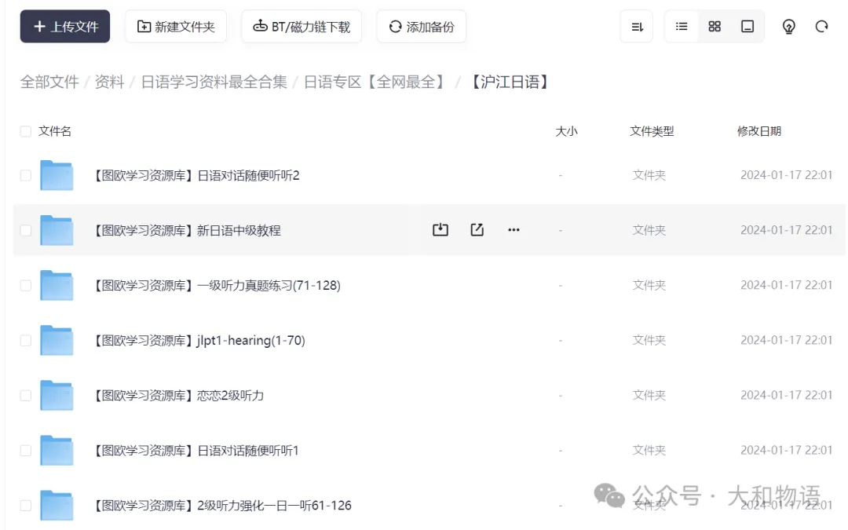
Task: Check the box for 恋恋2级听力
Action: click(25, 395)
